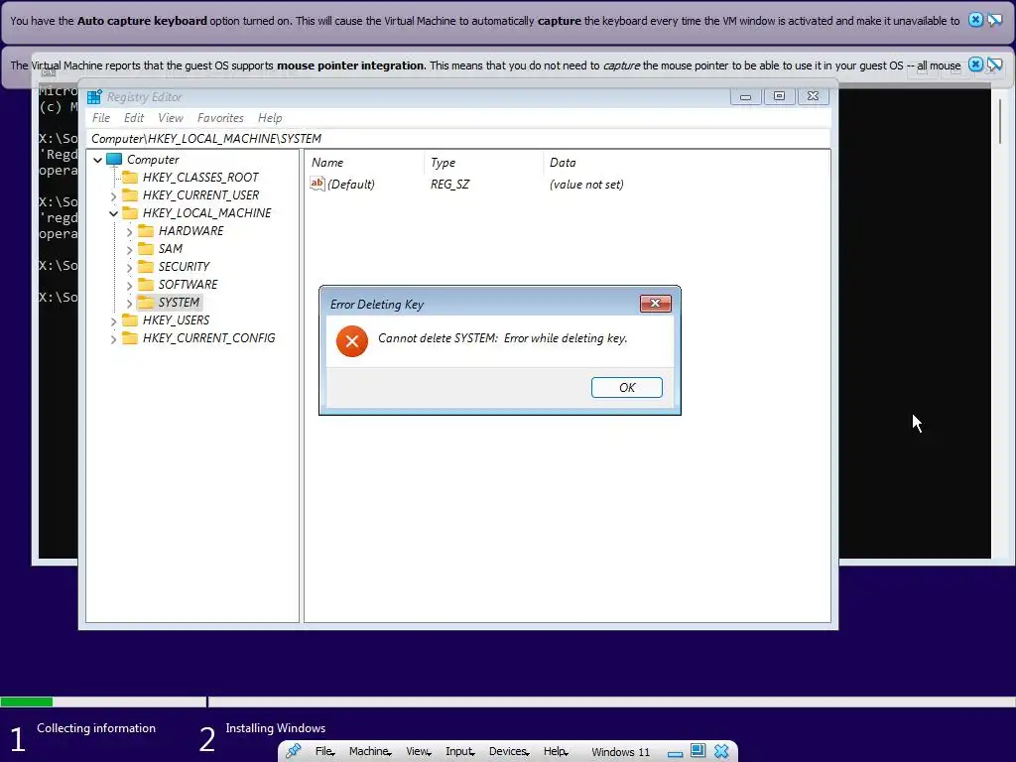Open the Help menu in Registry Editor

coord(270,118)
